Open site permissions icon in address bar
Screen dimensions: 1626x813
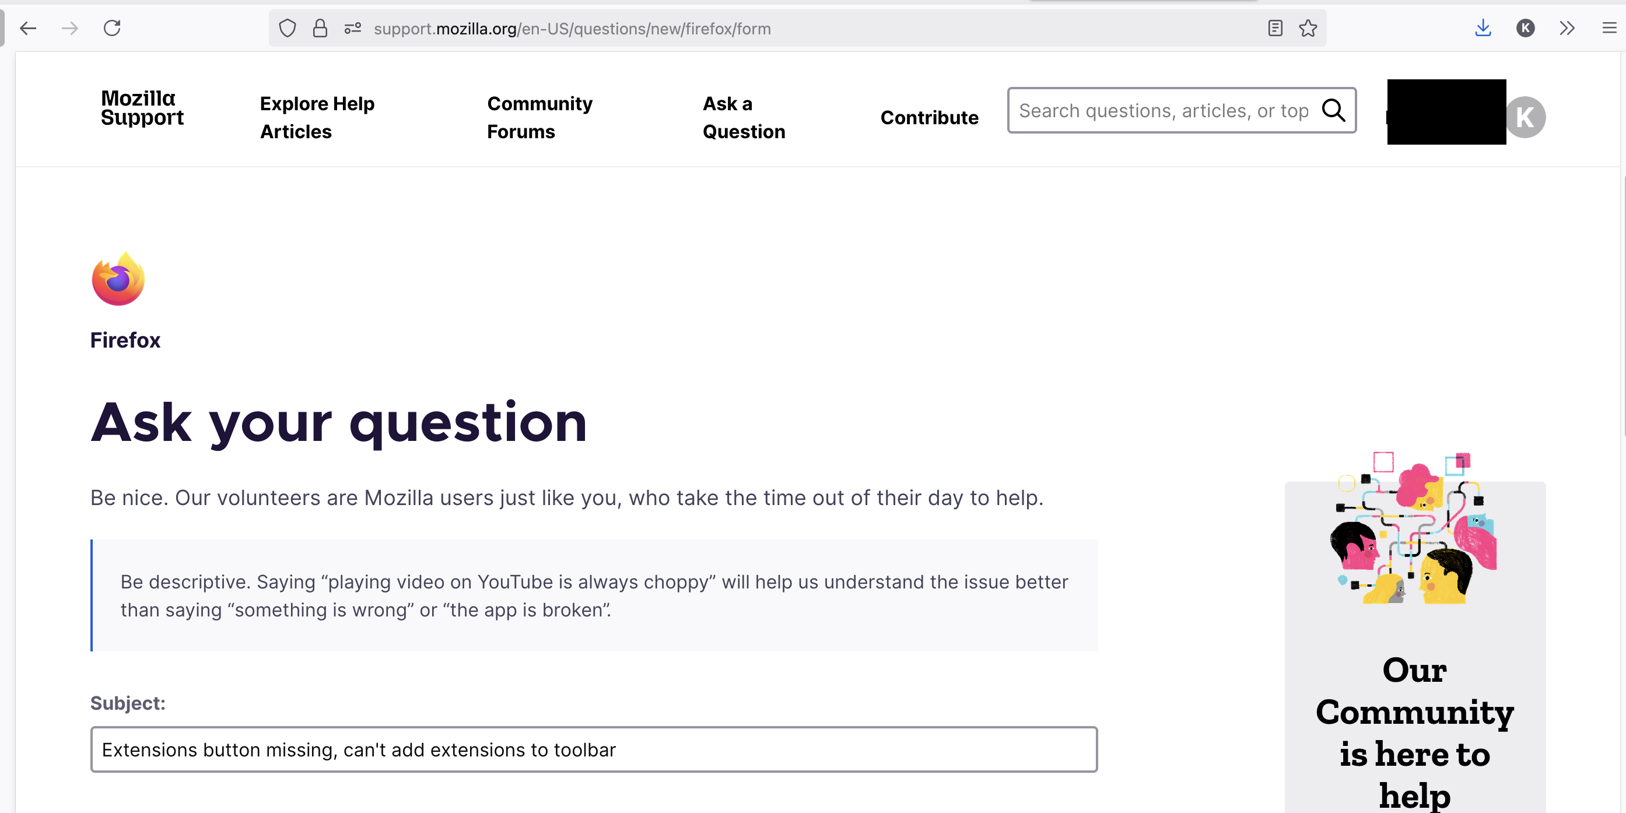tap(352, 29)
